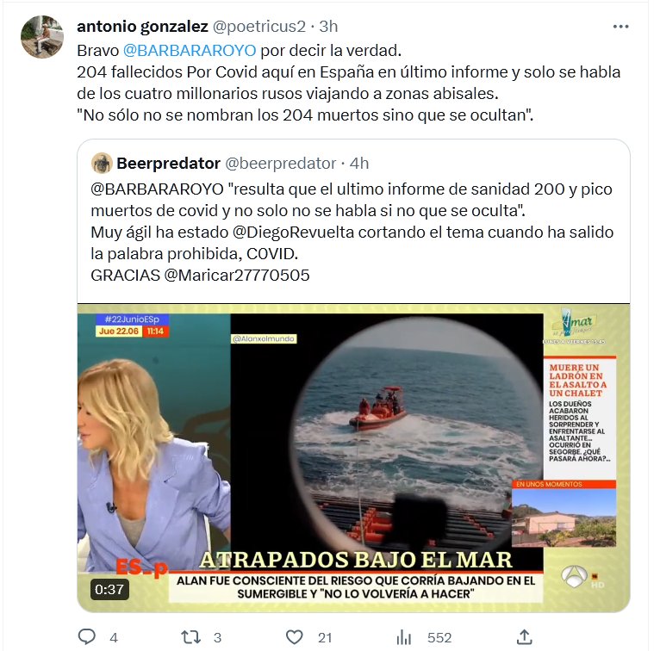Click the 0:37 video duration badge
Viewport: 660px width, 651px height.
click(109, 589)
